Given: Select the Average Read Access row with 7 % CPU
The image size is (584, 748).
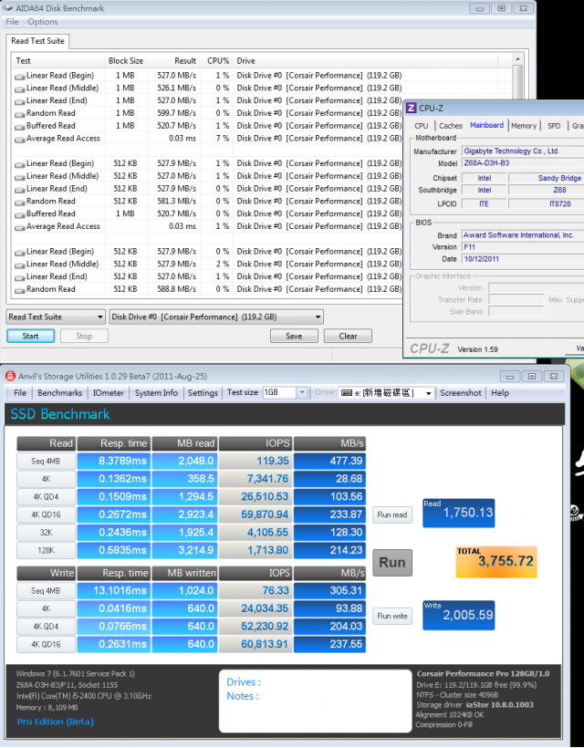Looking at the screenshot, I should pos(207,139).
